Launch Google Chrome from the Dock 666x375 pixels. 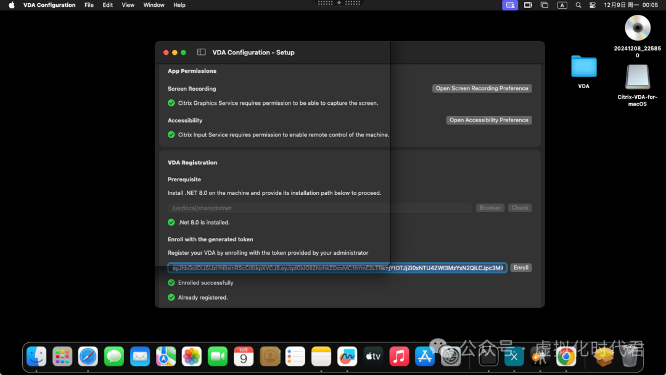(565, 356)
